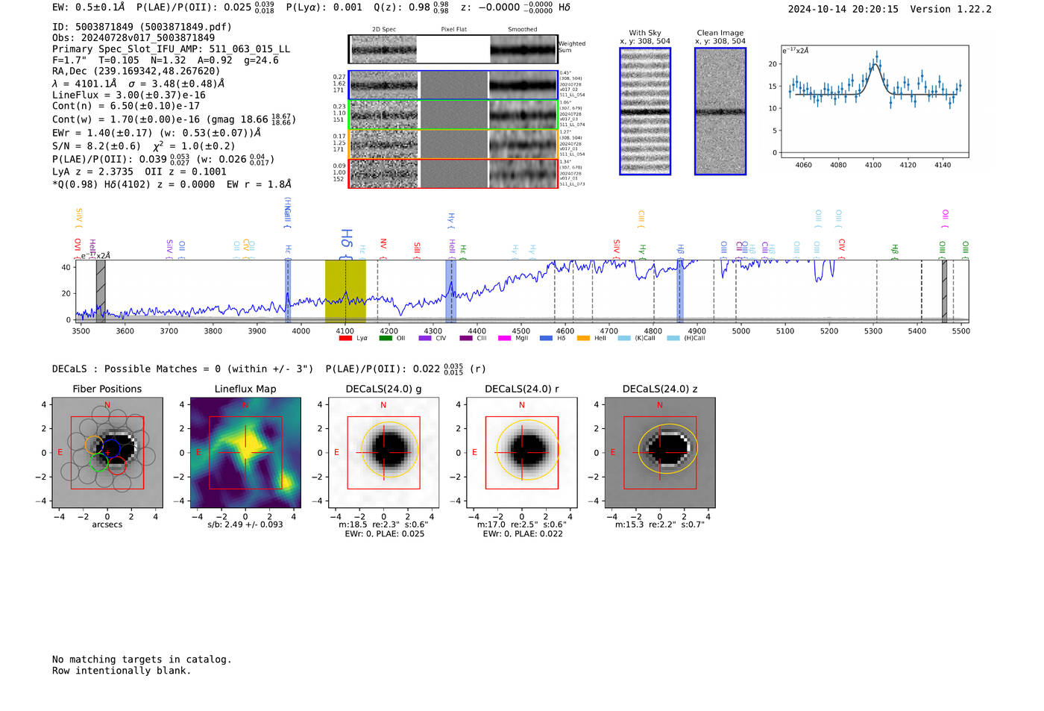Click the 'ID: 5003871849 (5003871849.pdf)' line
Viewport: 1044px width, 711px height.
pos(142,27)
